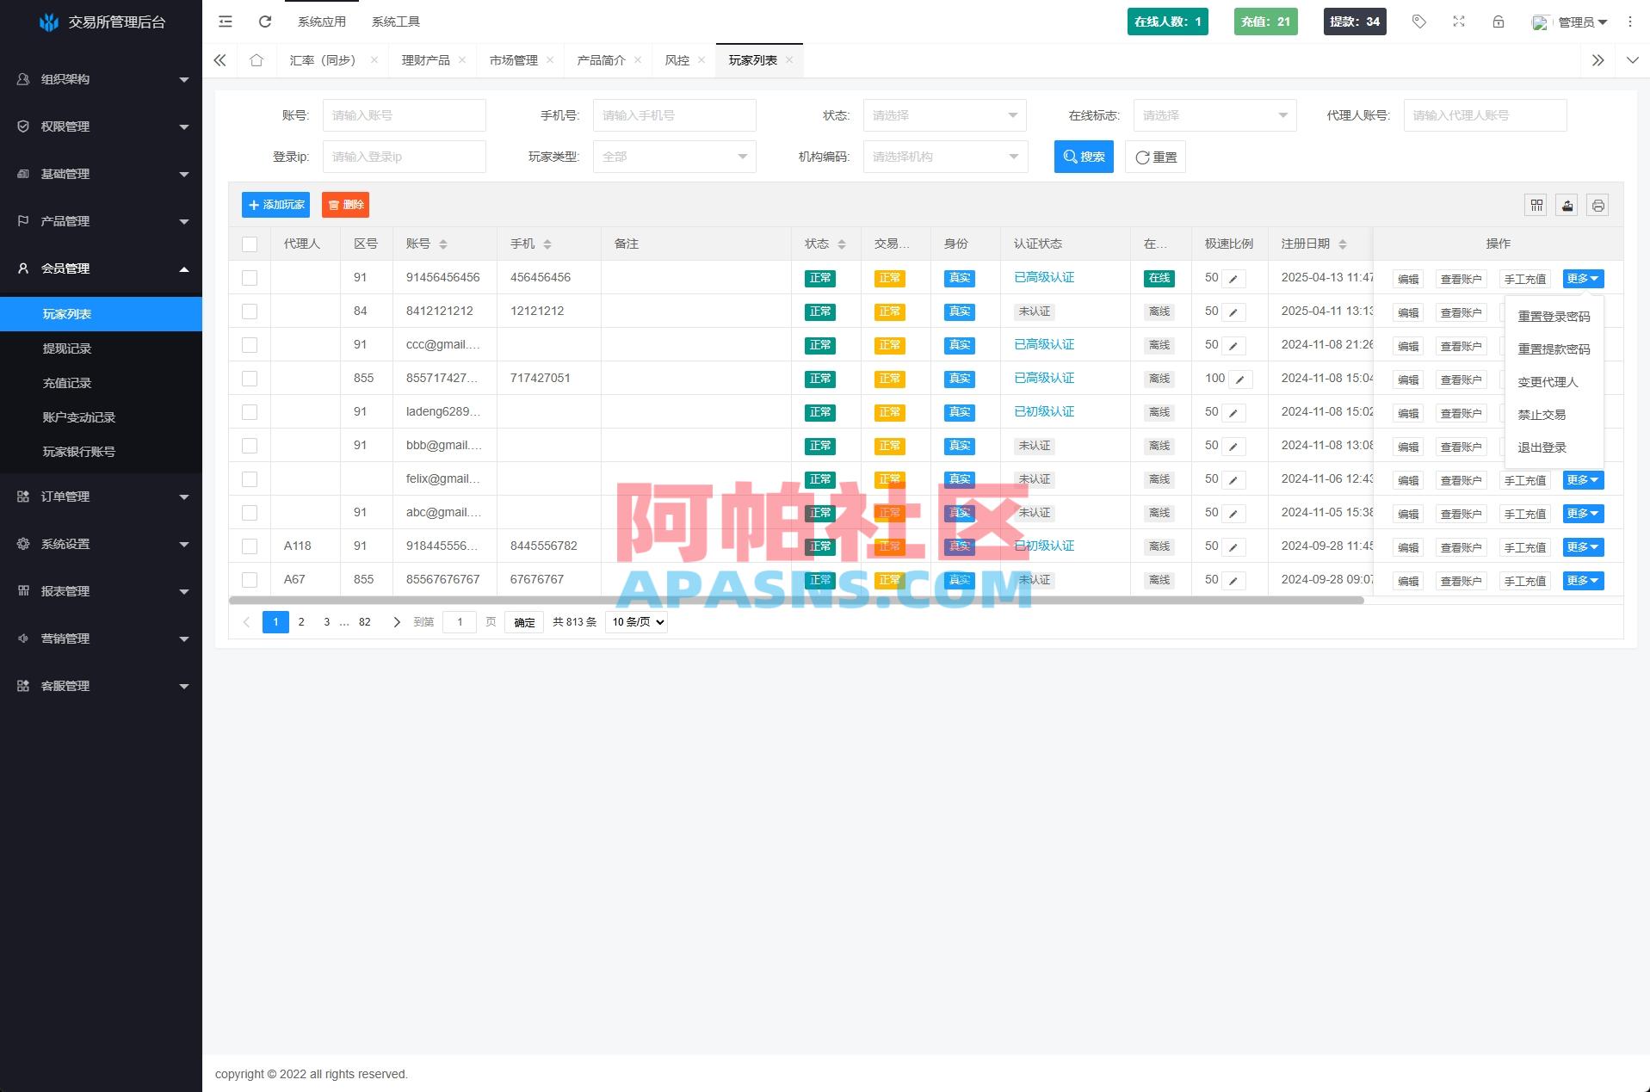Check the row checkbox for agent A118
Screen dimensions: 1650x1092
250,546
